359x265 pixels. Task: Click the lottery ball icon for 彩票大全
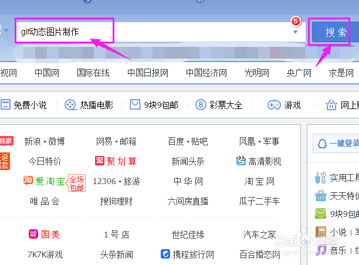coord(201,105)
